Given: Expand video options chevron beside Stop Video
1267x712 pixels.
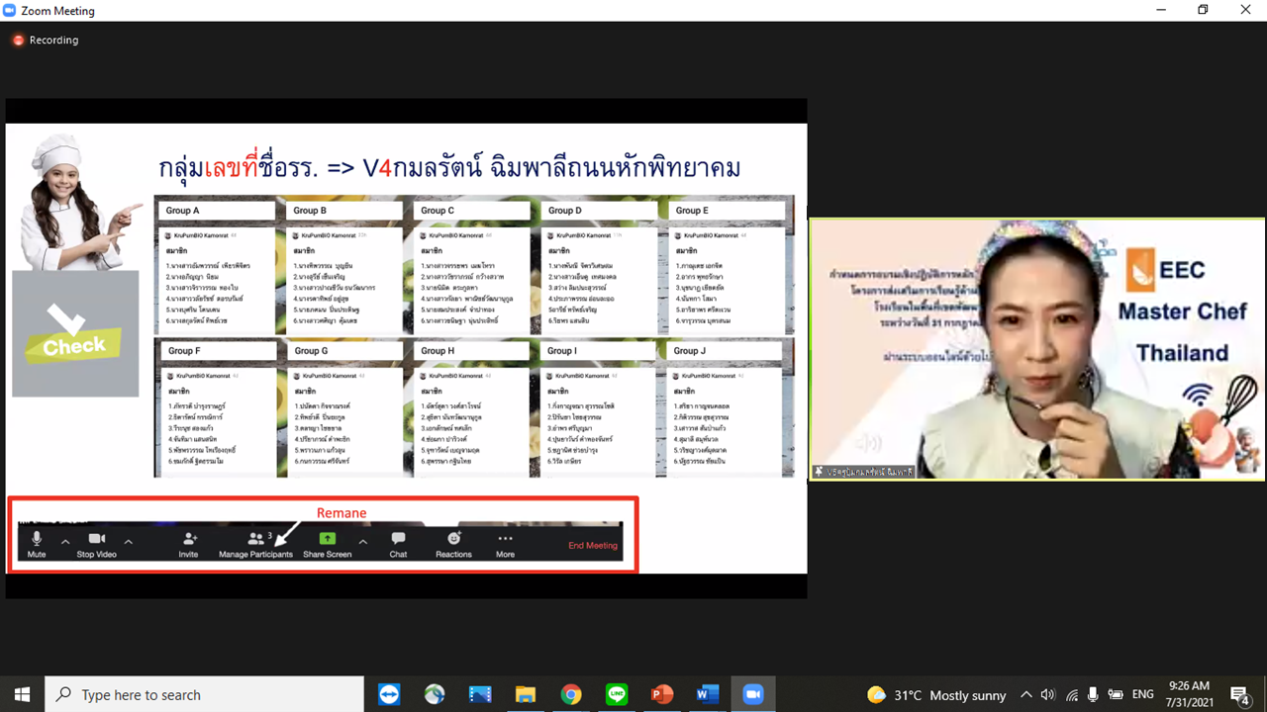Looking at the screenshot, I should [x=128, y=541].
